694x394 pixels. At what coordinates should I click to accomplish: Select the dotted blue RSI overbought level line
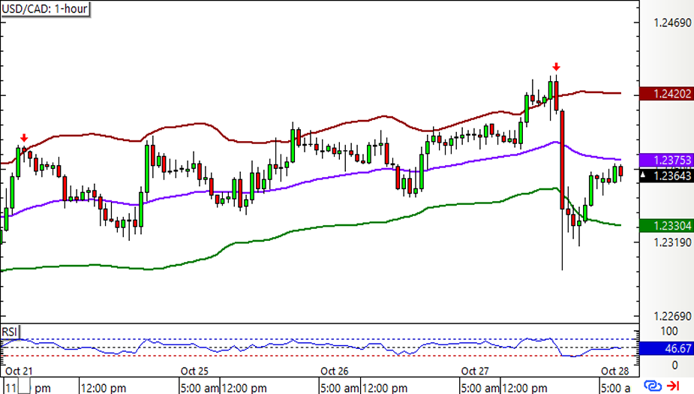click(320, 339)
